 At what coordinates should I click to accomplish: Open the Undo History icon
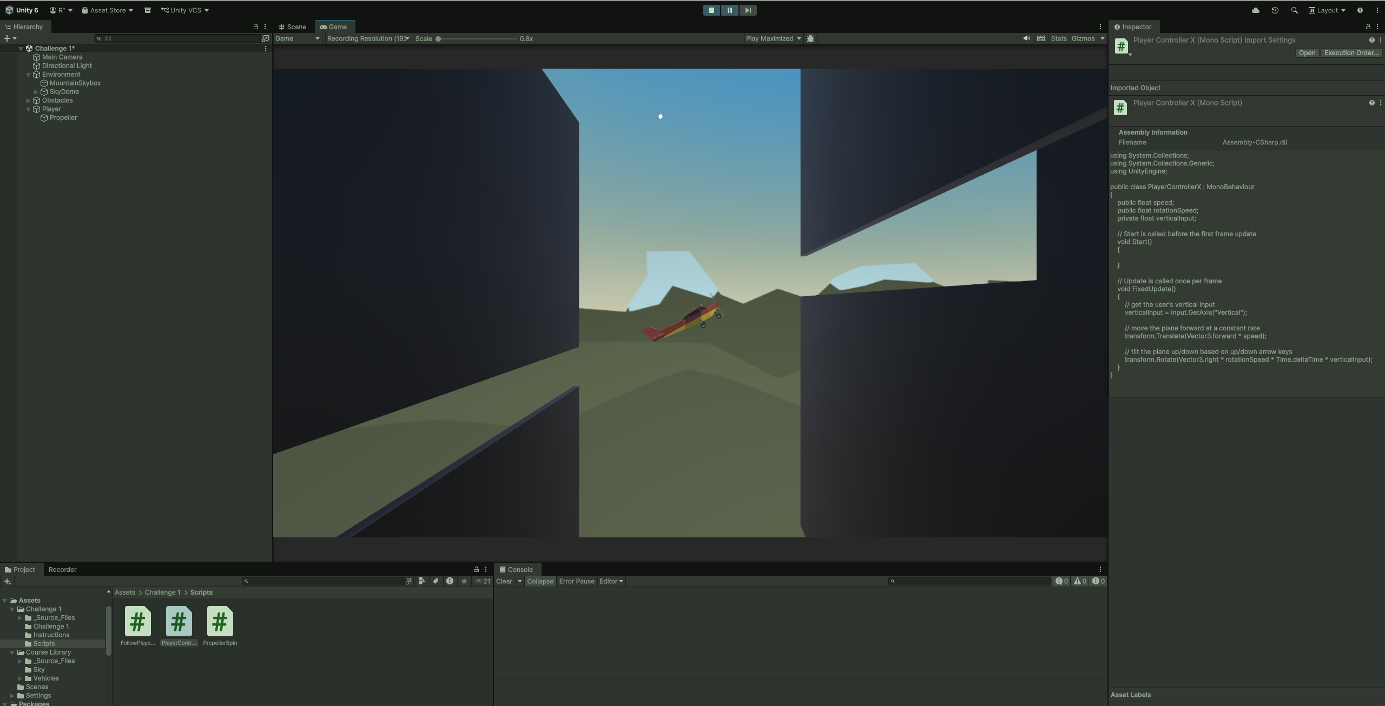pos(1275,10)
